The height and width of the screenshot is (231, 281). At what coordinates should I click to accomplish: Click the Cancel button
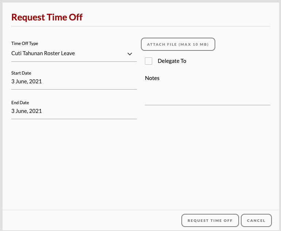[x=256, y=220]
